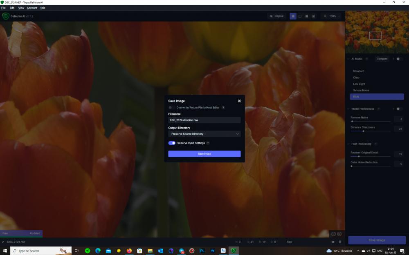
Task: Open the Output Directory dropdown
Action: (x=204, y=134)
